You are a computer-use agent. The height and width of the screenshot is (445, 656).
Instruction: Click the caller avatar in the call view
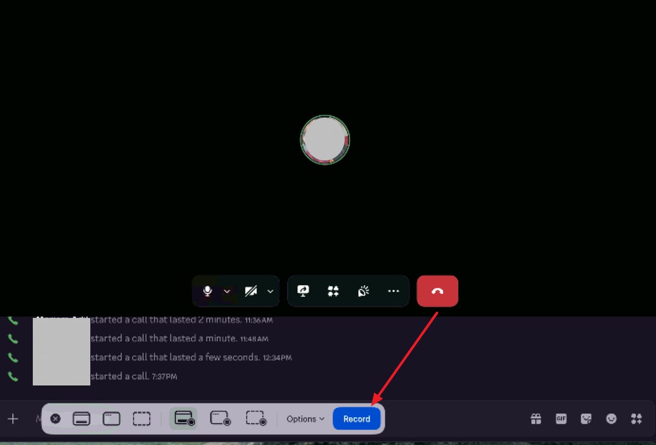point(325,140)
